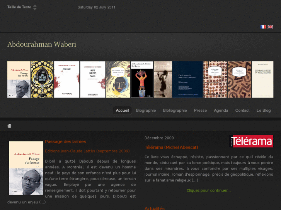281x210 pixels.
Task: Open the 'Télérama (Michel Abescat)' heading link
Action: tap(171, 148)
